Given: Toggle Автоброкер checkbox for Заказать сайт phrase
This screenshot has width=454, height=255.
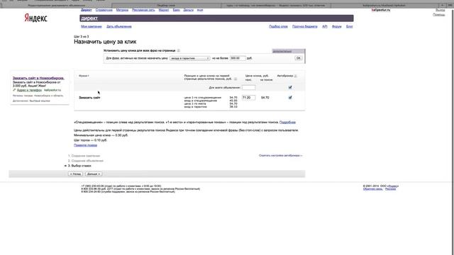Looking at the screenshot, I should [290, 98].
